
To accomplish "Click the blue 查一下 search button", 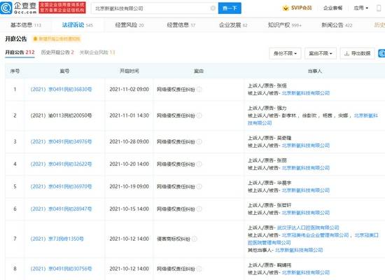I will pos(230,8).
